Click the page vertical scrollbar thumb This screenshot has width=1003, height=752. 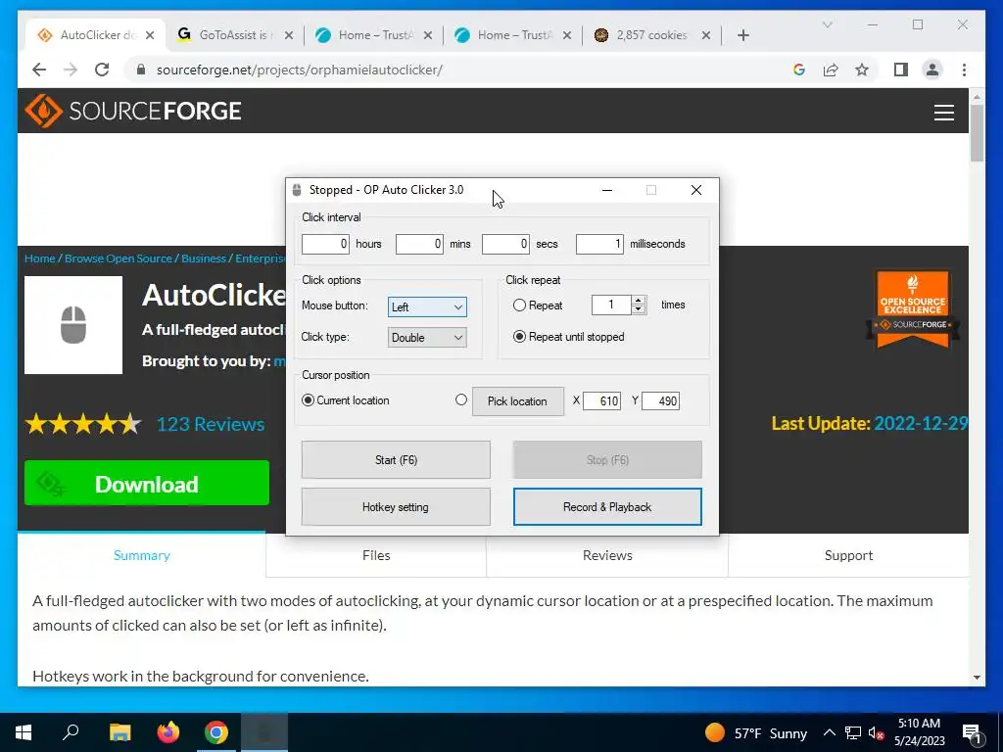(977, 133)
